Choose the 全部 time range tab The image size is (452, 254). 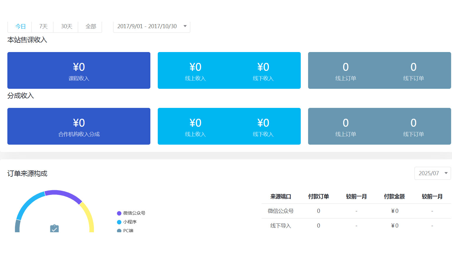91,26
